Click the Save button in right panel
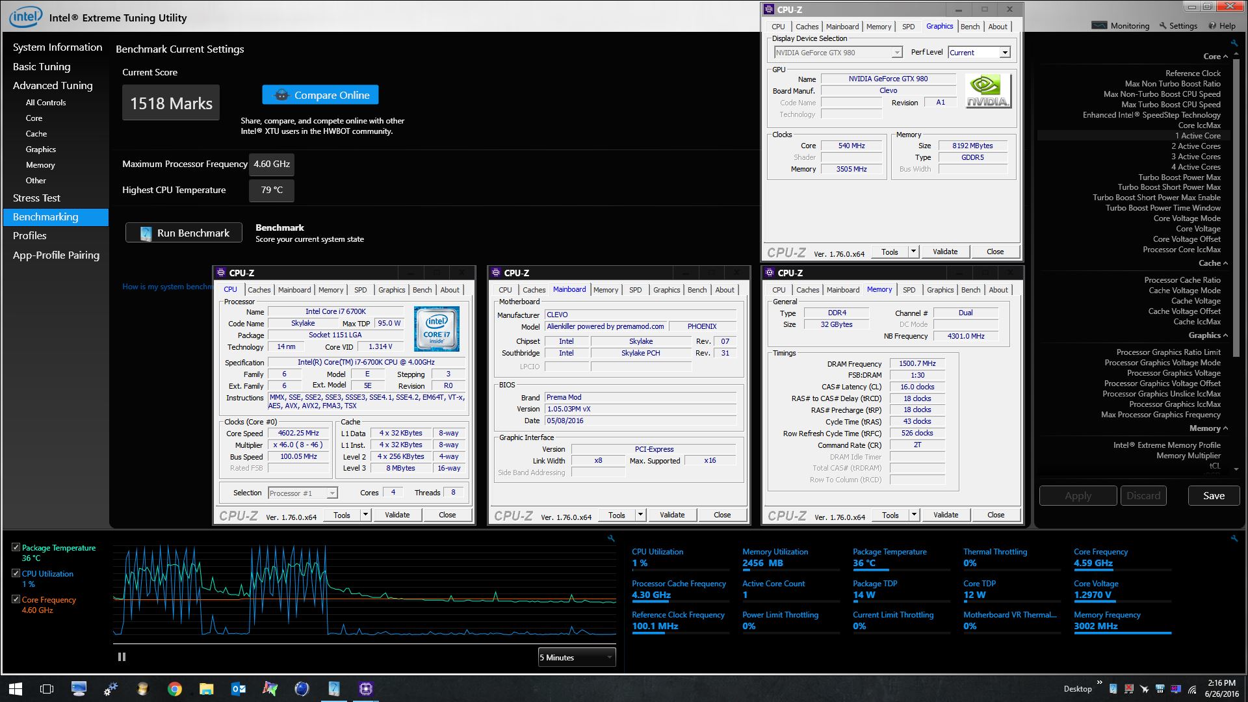 pyautogui.click(x=1214, y=495)
